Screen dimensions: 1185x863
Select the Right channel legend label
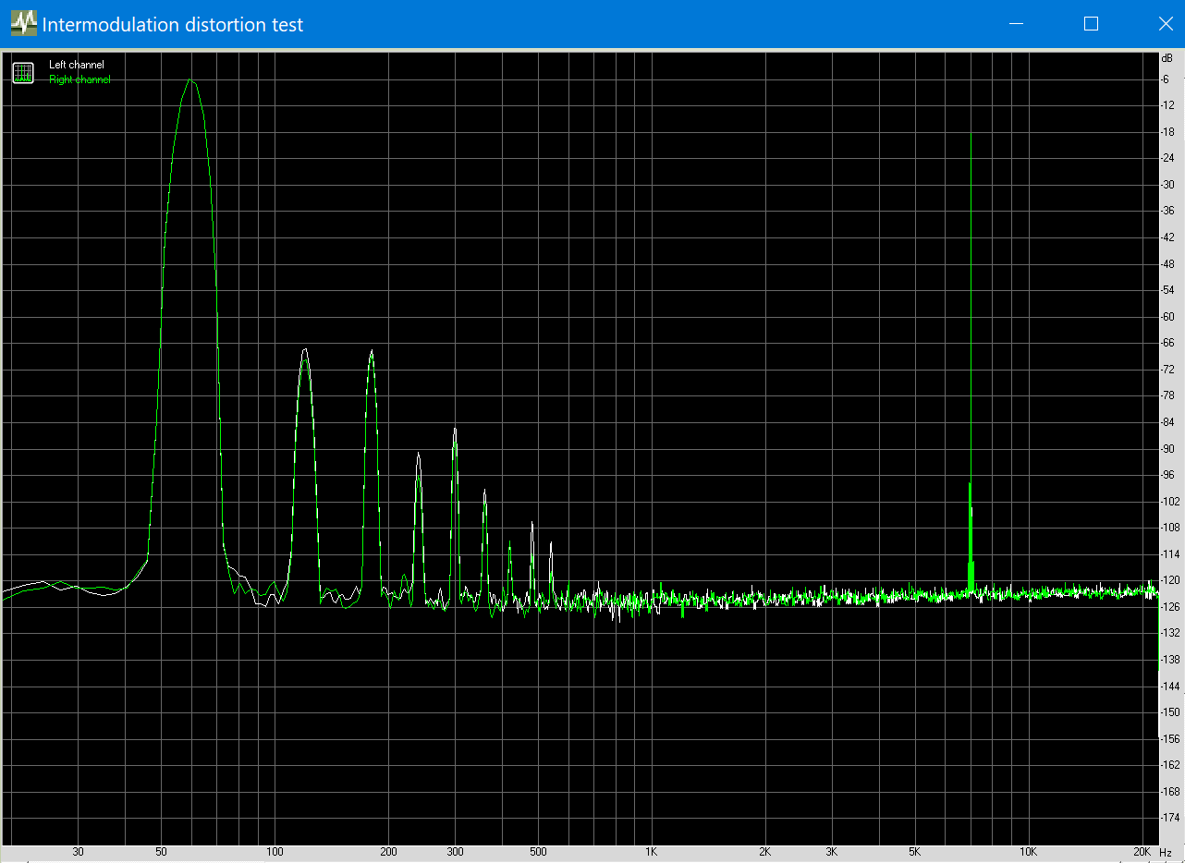(x=79, y=79)
